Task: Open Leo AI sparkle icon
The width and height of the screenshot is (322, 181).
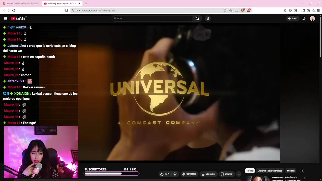Action: coord(313,10)
